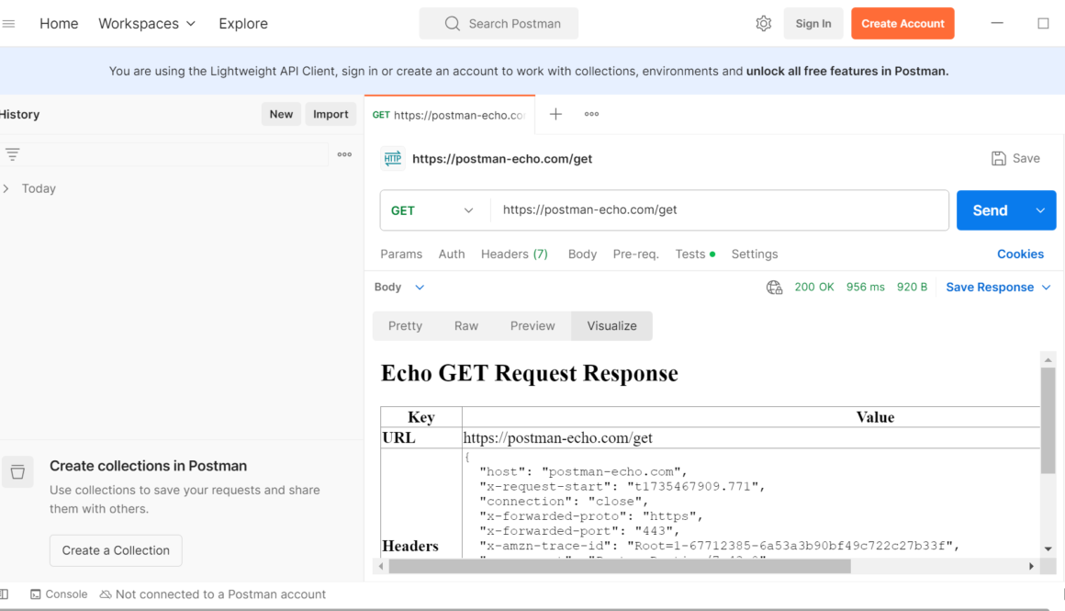The width and height of the screenshot is (1065, 611).
Task: Click the horizontal scrollbar thumb in response
Action: coord(620,566)
